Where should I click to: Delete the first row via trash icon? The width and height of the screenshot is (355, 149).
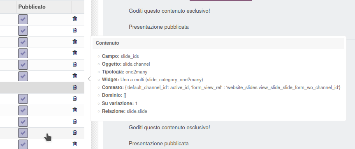[x=75, y=19]
